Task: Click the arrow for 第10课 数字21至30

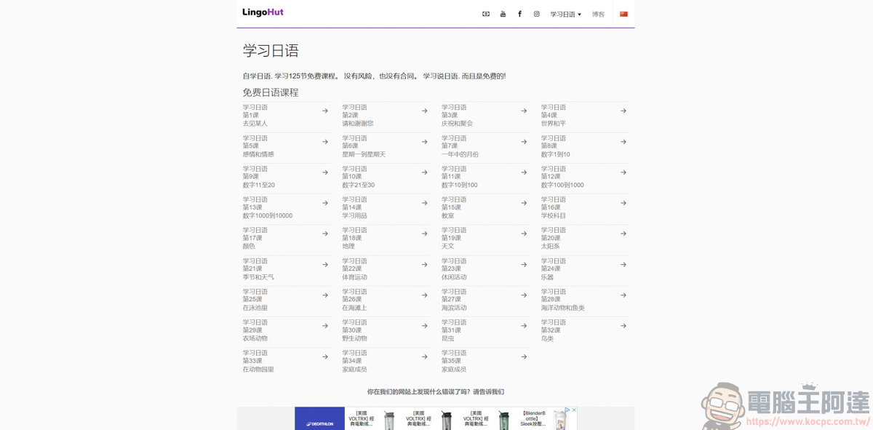Action: [425, 172]
